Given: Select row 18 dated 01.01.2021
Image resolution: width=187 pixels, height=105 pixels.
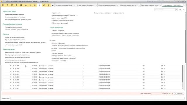Looking at the screenshot, I should (x=92, y=88).
